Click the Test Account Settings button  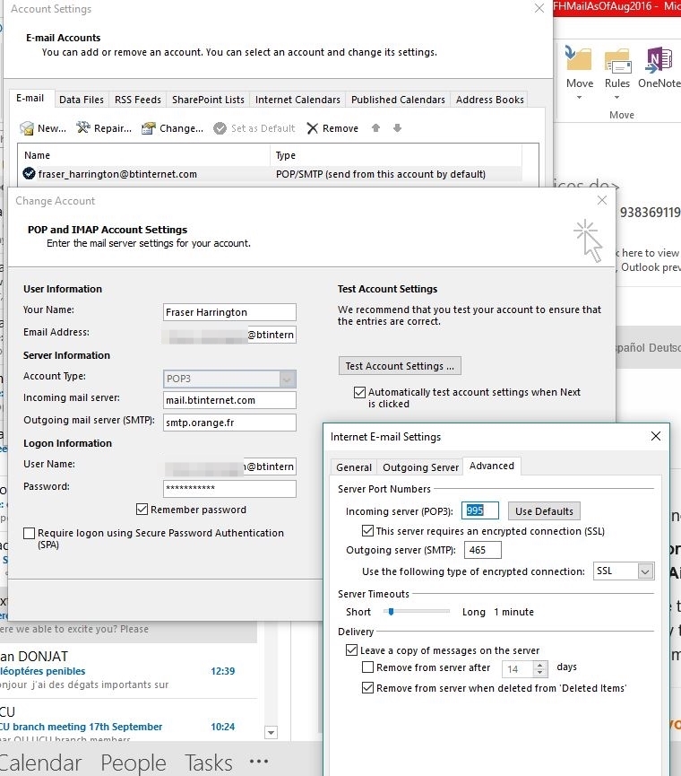[400, 366]
